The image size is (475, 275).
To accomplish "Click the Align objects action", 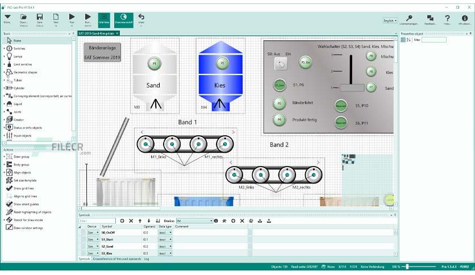I will coord(22,172).
